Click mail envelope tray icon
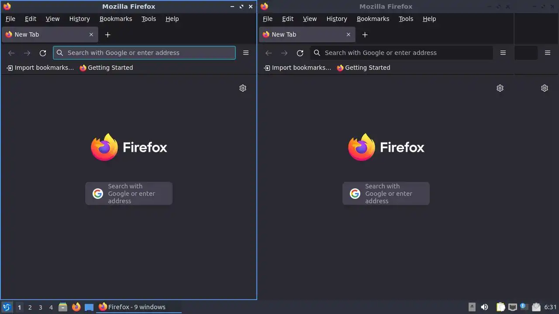This screenshot has height=314, width=559. tap(536, 307)
